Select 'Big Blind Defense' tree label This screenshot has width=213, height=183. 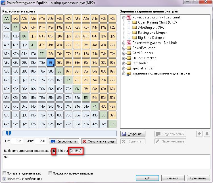click(x=151, y=38)
